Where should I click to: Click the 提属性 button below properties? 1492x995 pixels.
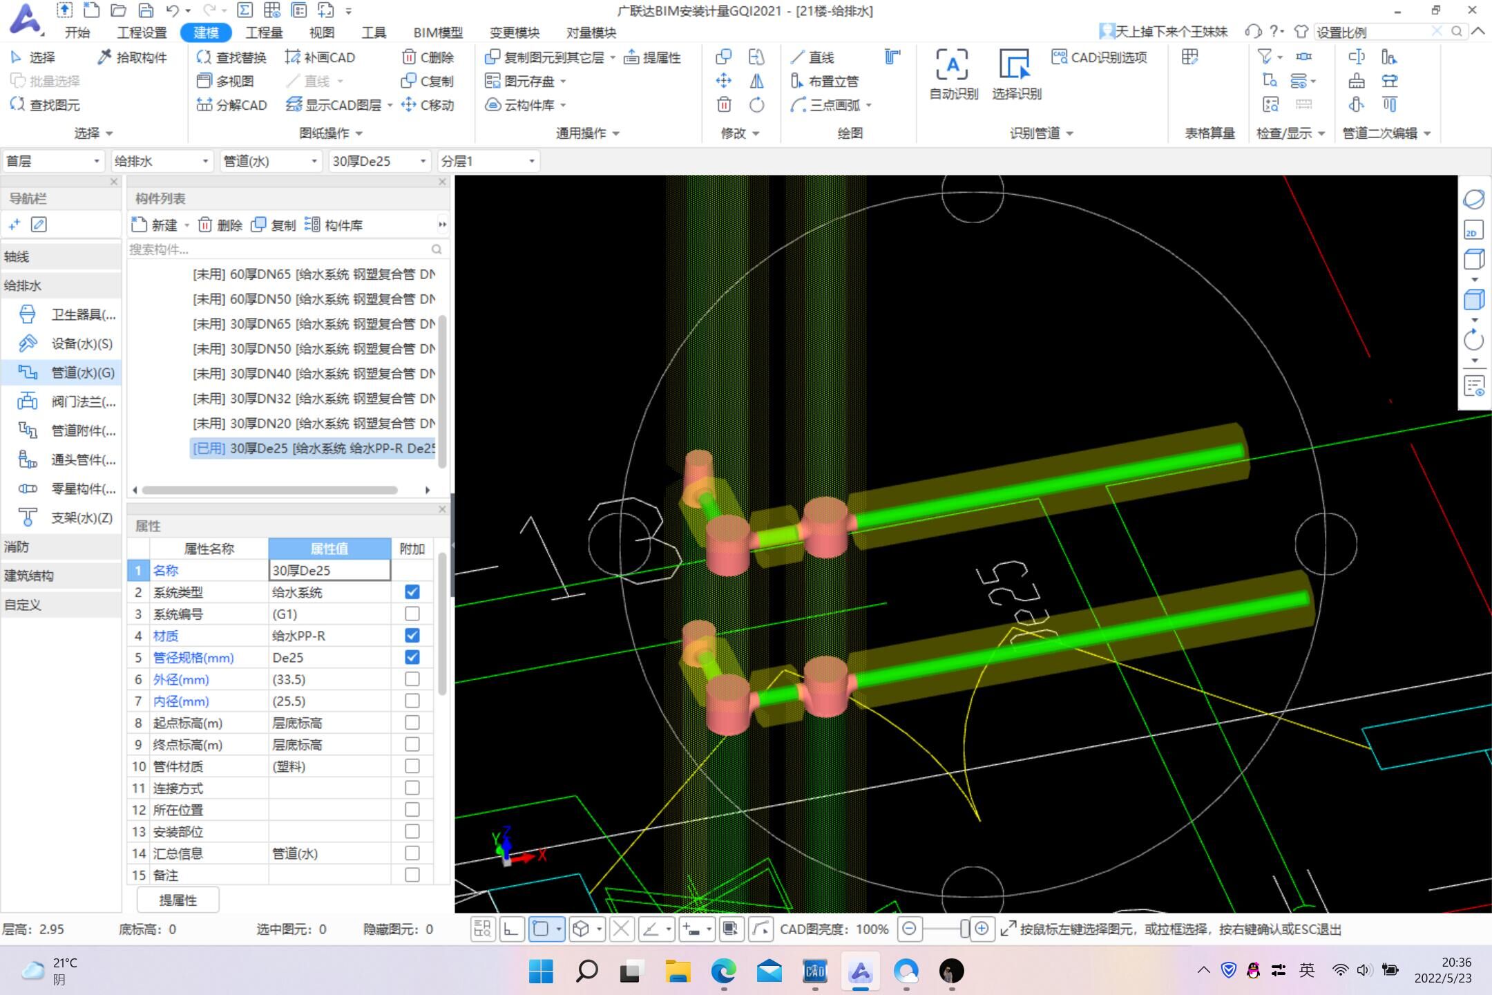tap(178, 900)
